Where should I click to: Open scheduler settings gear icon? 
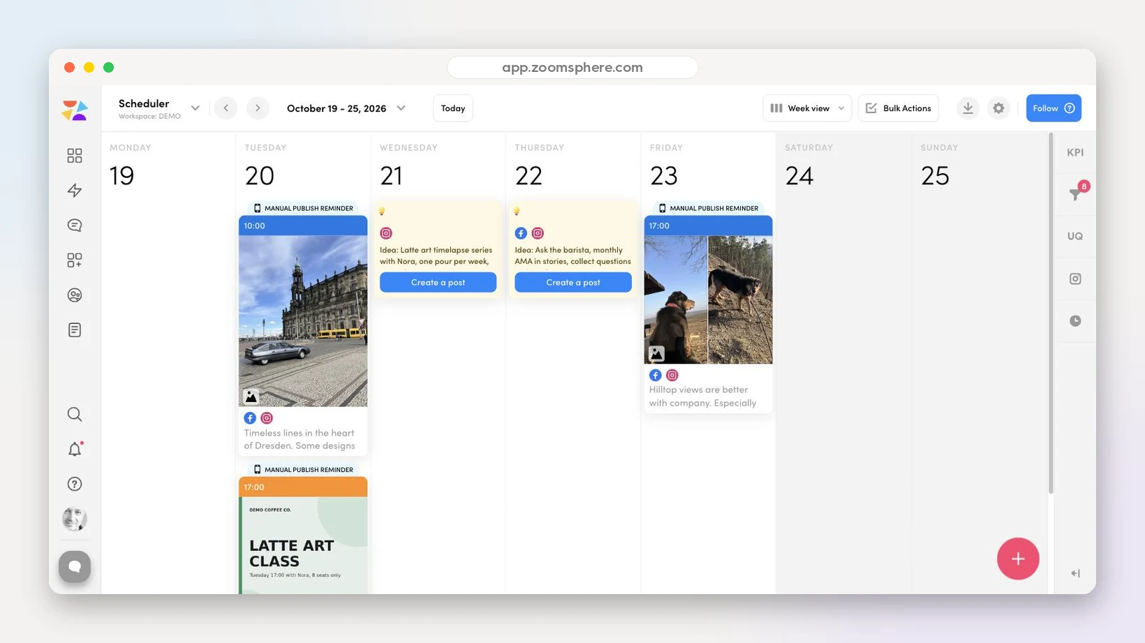coord(998,108)
